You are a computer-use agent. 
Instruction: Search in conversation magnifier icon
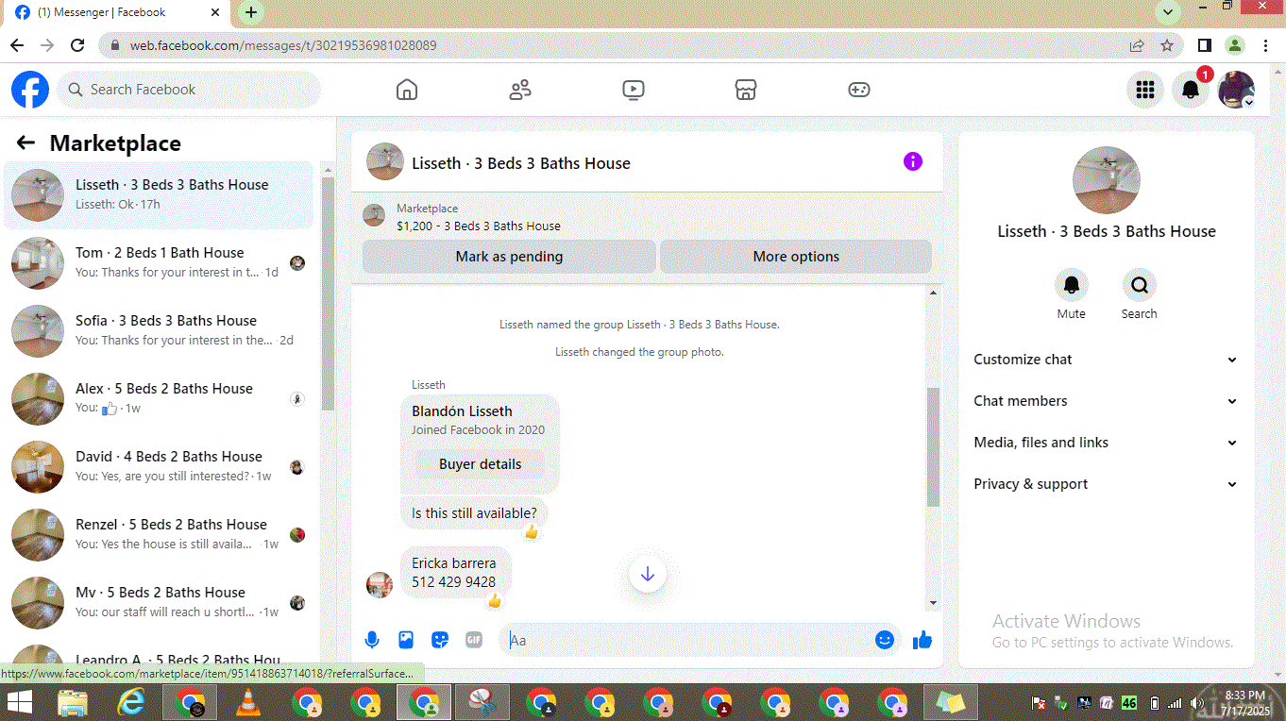coord(1140,285)
